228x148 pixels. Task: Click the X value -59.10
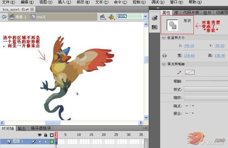tap(189, 46)
